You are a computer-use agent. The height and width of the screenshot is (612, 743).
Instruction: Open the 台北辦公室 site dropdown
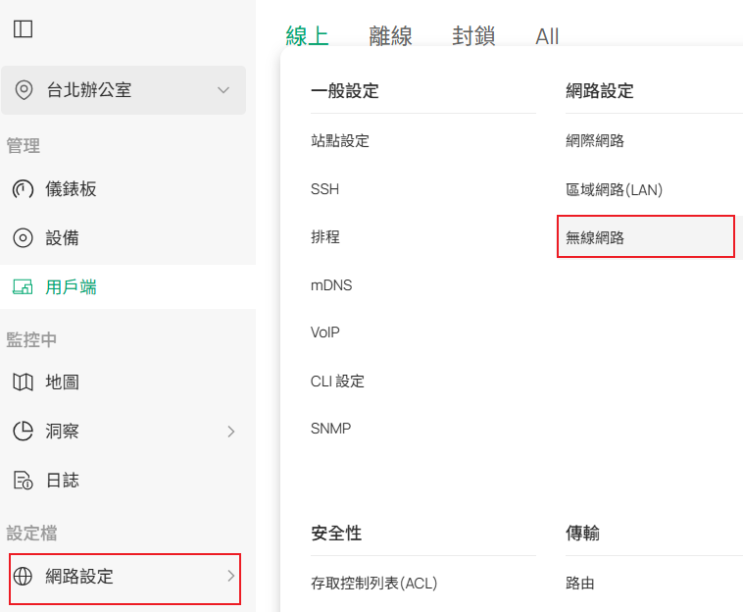tap(223, 90)
